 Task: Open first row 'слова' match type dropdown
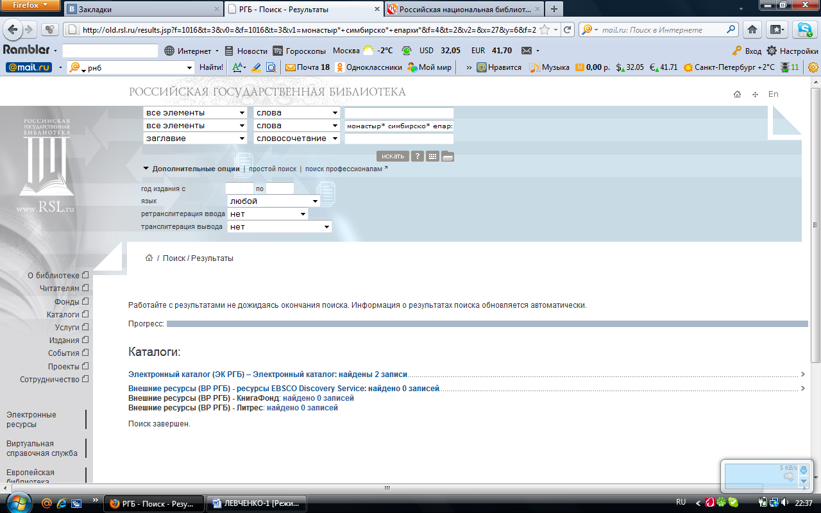[296, 113]
